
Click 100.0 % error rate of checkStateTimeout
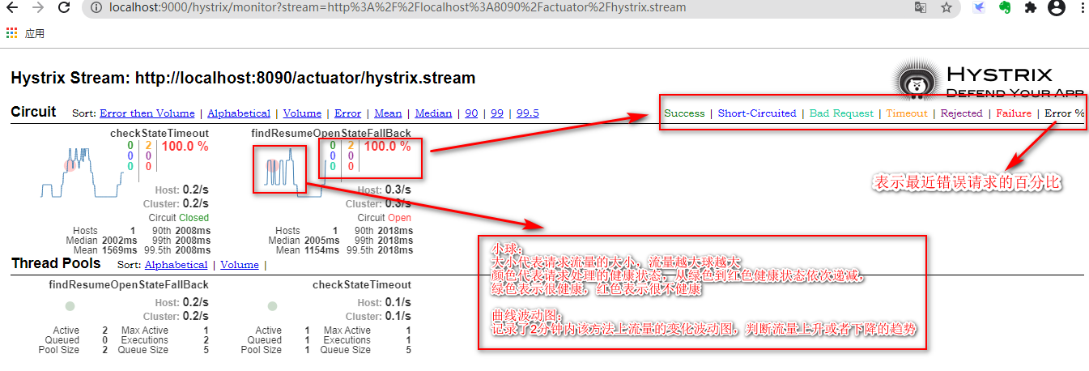(185, 147)
